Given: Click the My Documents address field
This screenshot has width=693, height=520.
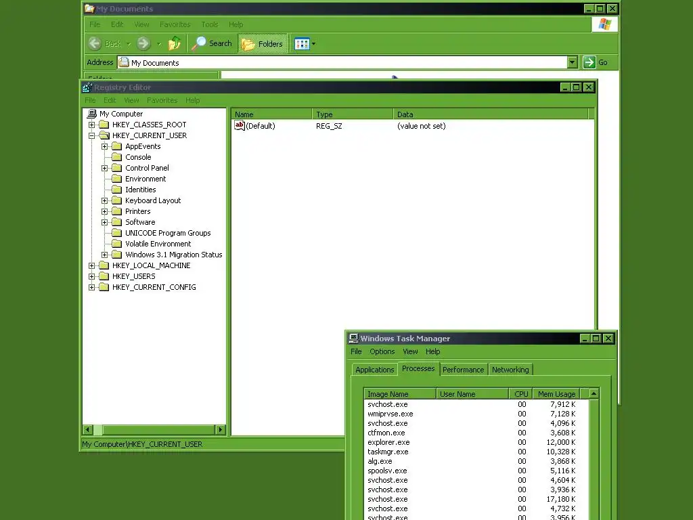Looking at the screenshot, I should click(342, 63).
